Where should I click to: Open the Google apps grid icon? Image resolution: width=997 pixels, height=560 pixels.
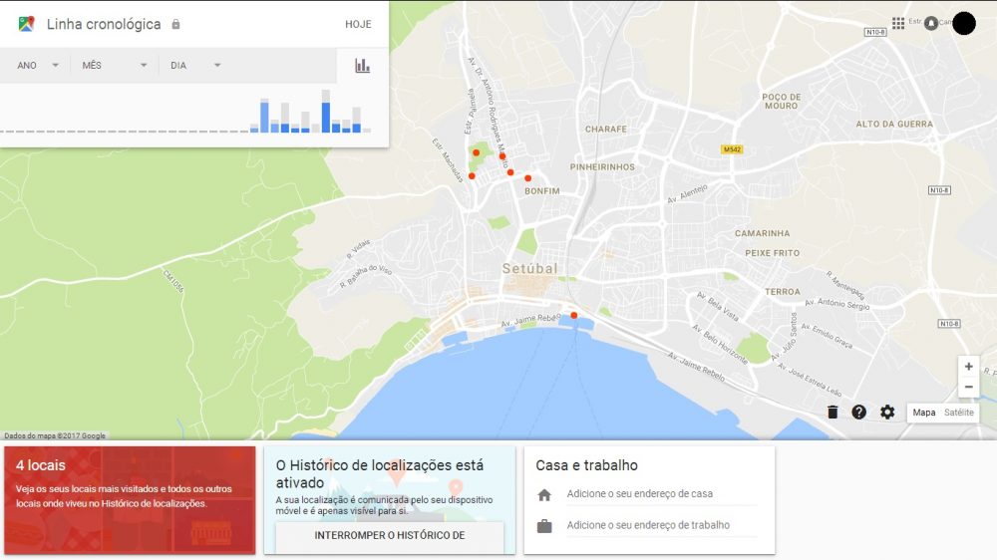pyautogui.click(x=898, y=23)
